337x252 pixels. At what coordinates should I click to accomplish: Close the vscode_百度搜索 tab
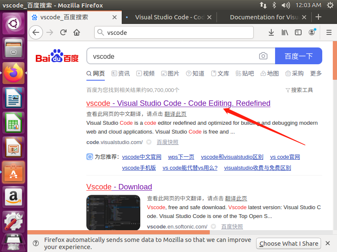(115, 17)
